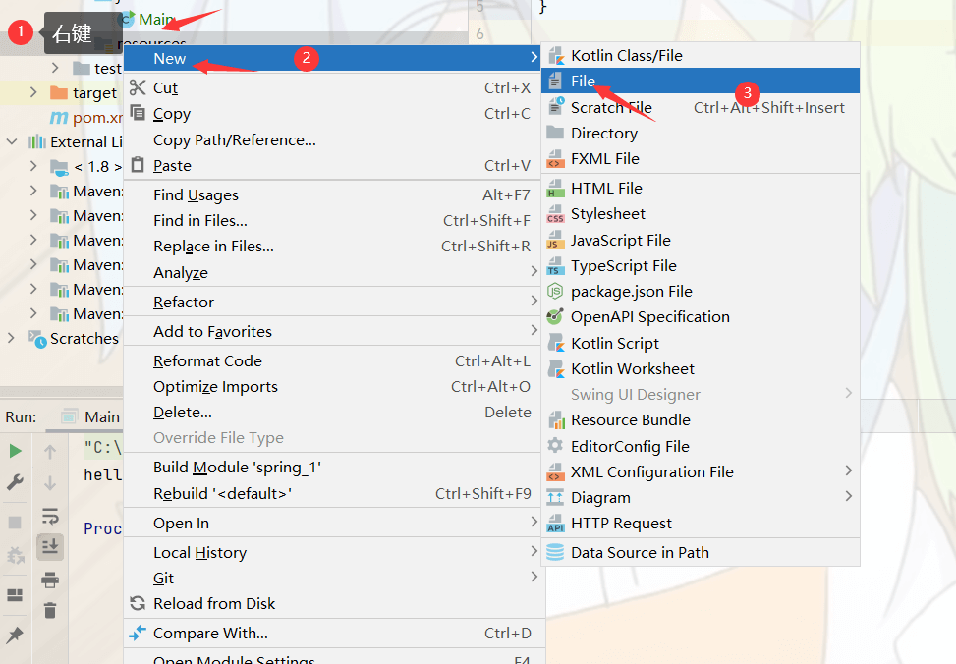Image resolution: width=956 pixels, height=664 pixels.
Task: Click the package.json File icon
Action: tap(555, 292)
